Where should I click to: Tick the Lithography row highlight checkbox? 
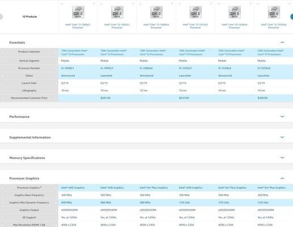2,91
